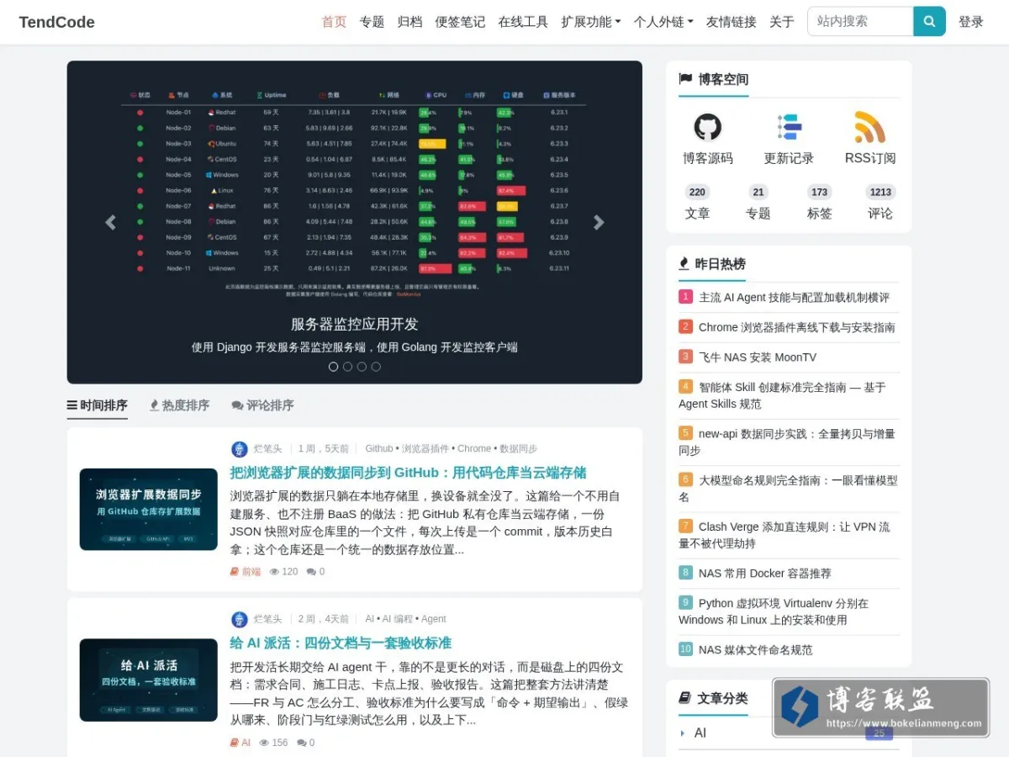Image resolution: width=1009 pixels, height=757 pixels.
Task: Click the 1213 评论 count
Action: tap(880, 204)
